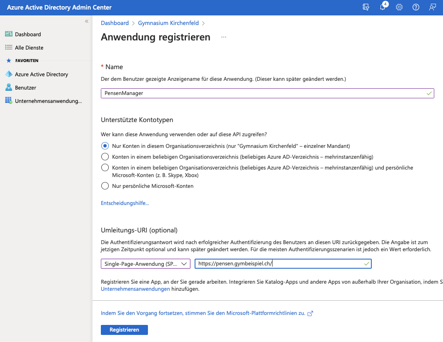443x342 pixels.
Task: Click the Azure Active Directory sidebar icon
Action: [9, 74]
